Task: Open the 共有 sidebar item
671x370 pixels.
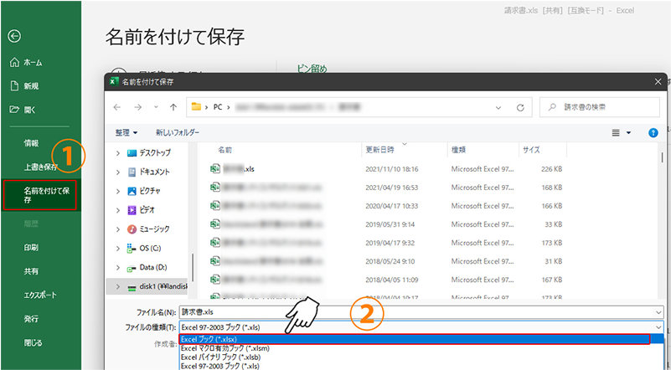Action: tap(31, 271)
